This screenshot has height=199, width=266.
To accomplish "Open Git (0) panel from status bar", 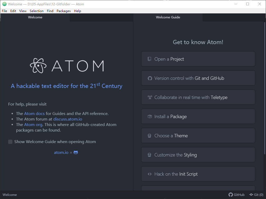I will (256, 195).
